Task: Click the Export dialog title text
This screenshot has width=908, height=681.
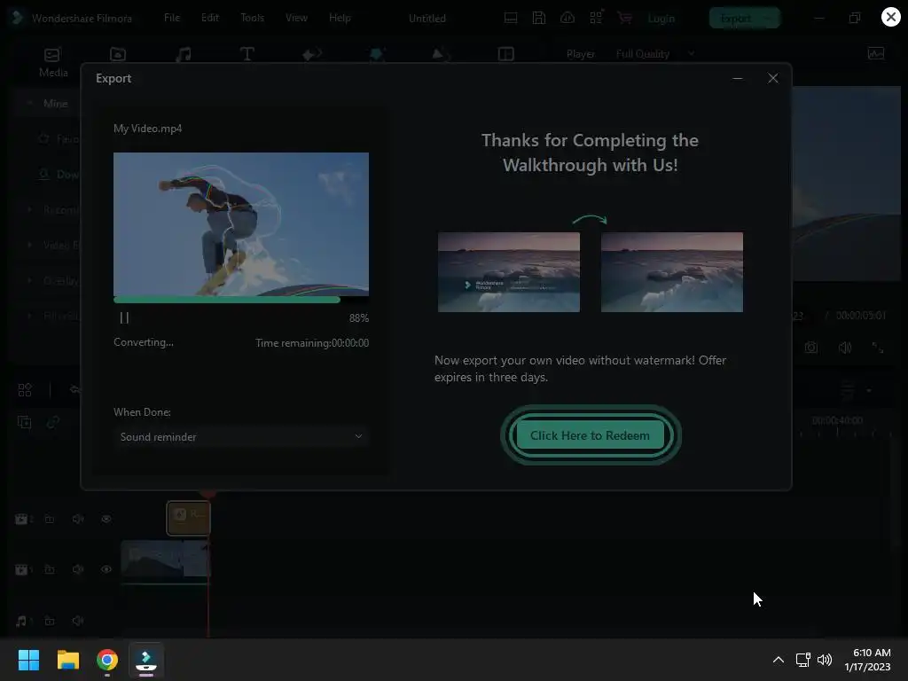Action: pyautogui.click(x=113, y=78)
